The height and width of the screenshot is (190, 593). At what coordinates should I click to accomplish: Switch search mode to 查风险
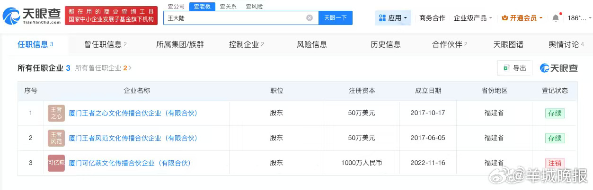(x=254, y=7)
